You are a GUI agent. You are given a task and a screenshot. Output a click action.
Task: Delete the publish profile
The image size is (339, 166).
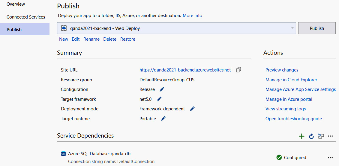(110, 39)
